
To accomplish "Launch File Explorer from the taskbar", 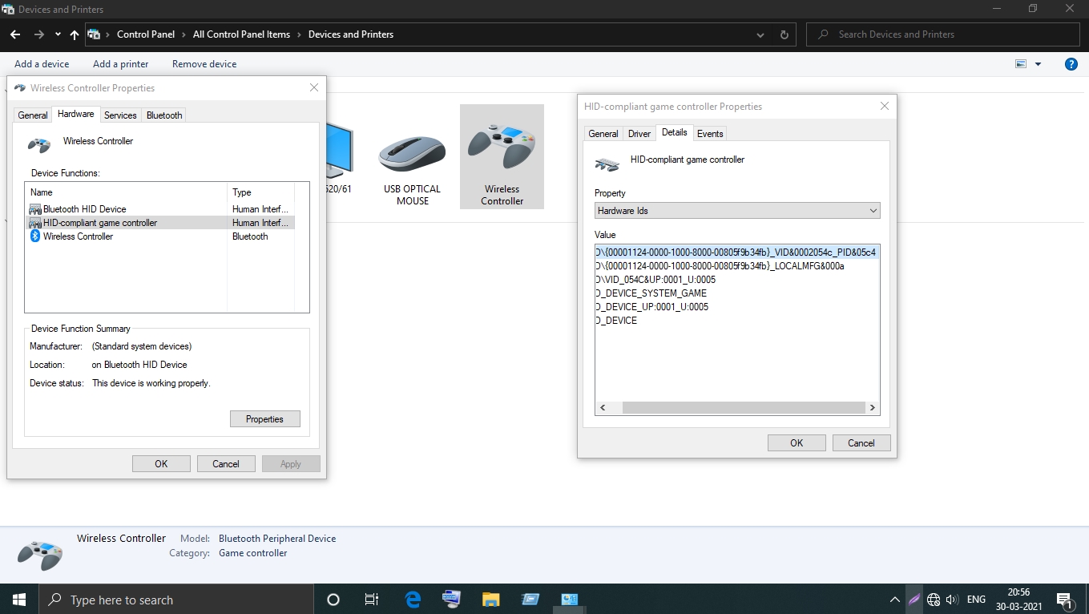I will pyautogui.click(x=490, y=599).
